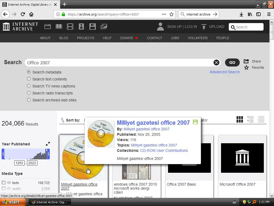Toggle sort direction arrows
This screenshot has height=206, width=274.
[x=62, y=120]
